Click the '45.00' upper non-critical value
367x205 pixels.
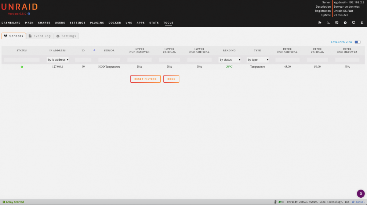[287, 67]
